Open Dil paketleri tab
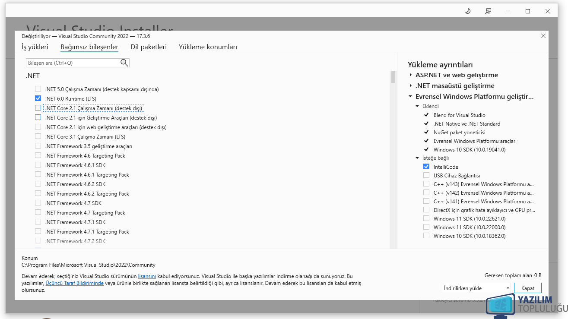568x319 pixels. coord(149,47)
